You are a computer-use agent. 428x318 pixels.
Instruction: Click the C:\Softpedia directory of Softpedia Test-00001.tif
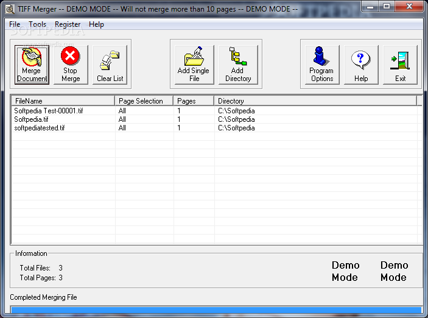pos(236,111)
